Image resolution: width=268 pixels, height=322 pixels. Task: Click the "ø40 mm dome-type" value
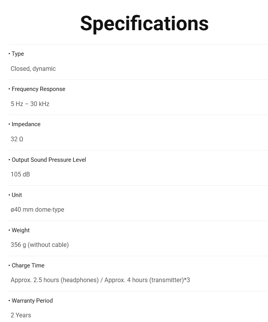pos(38,209)
